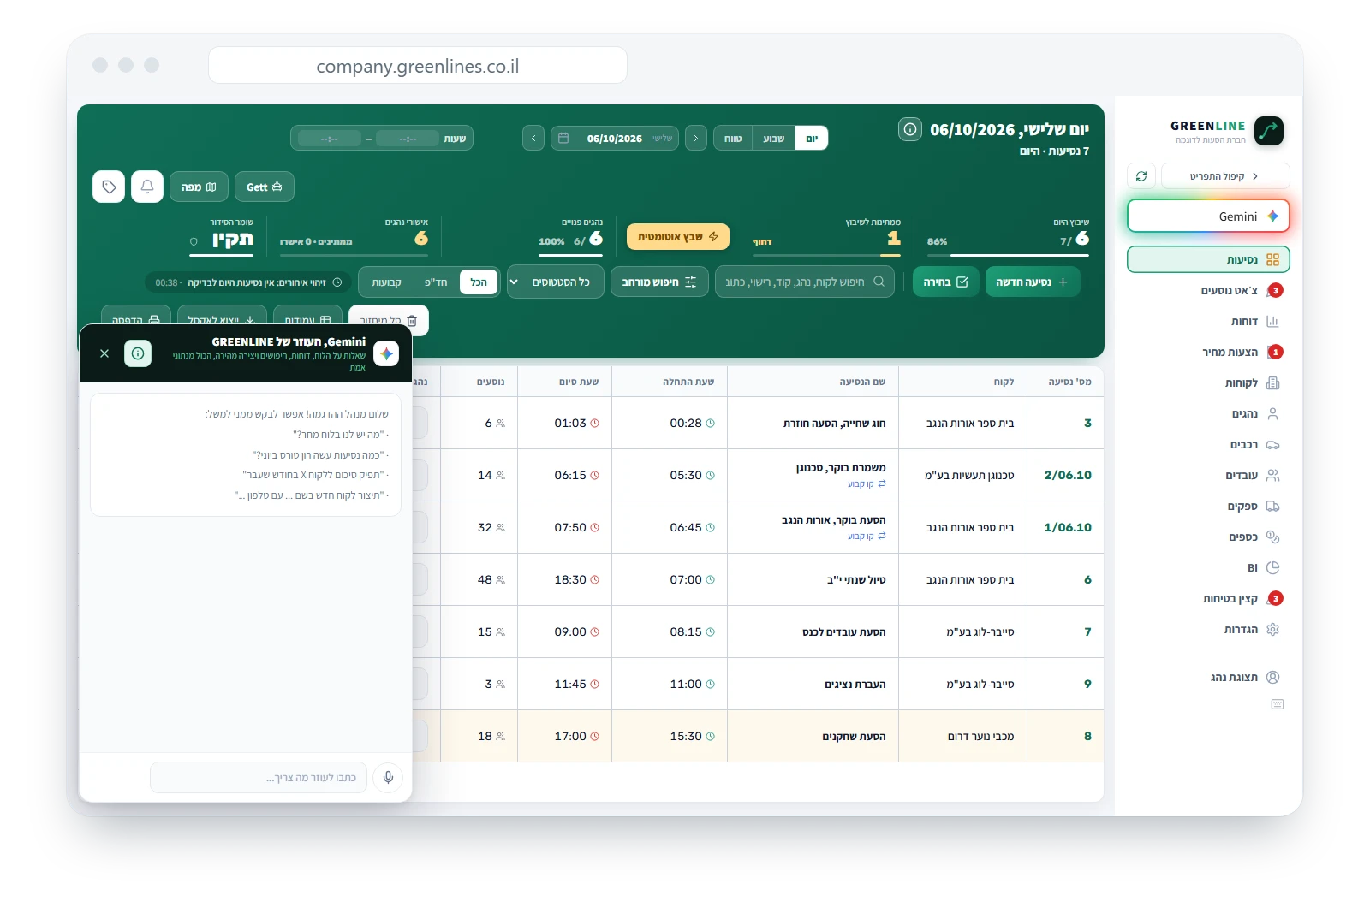Screen dimensions: 1370x919
Task: Click the right chevron beside the date picker
Action: tap(696, 138)
